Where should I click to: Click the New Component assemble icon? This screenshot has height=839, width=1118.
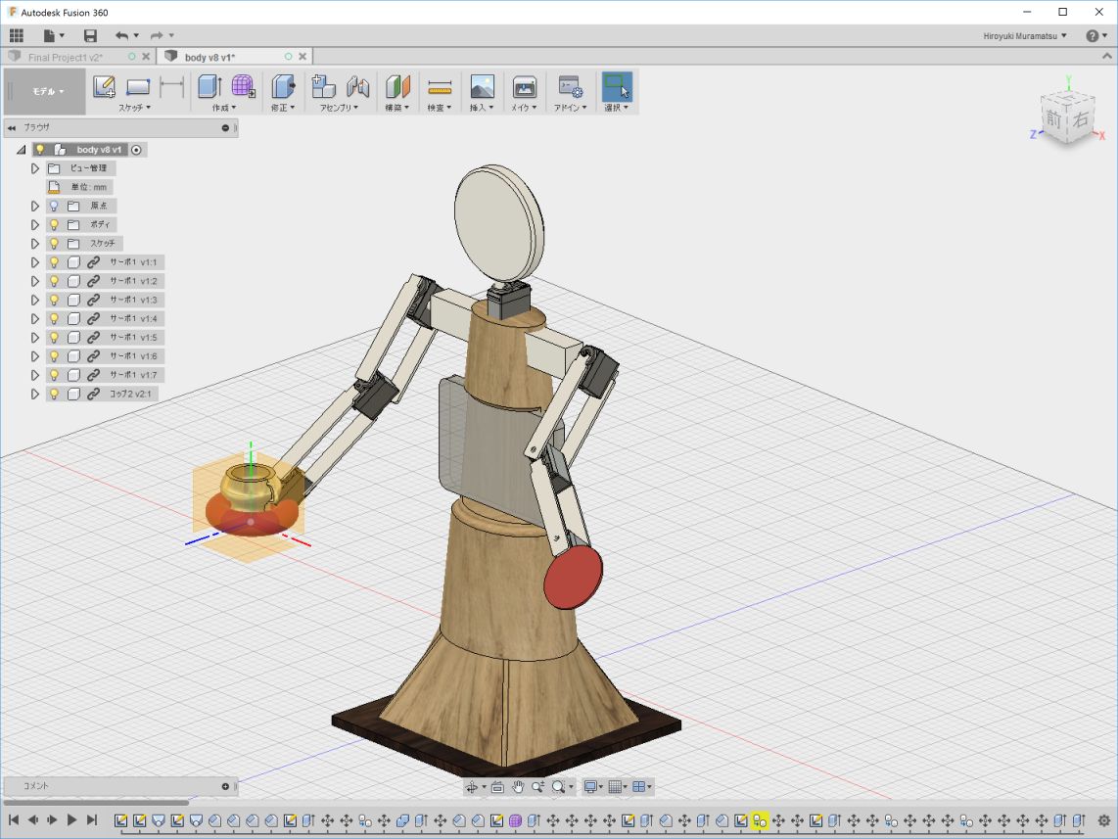(323, 86)
